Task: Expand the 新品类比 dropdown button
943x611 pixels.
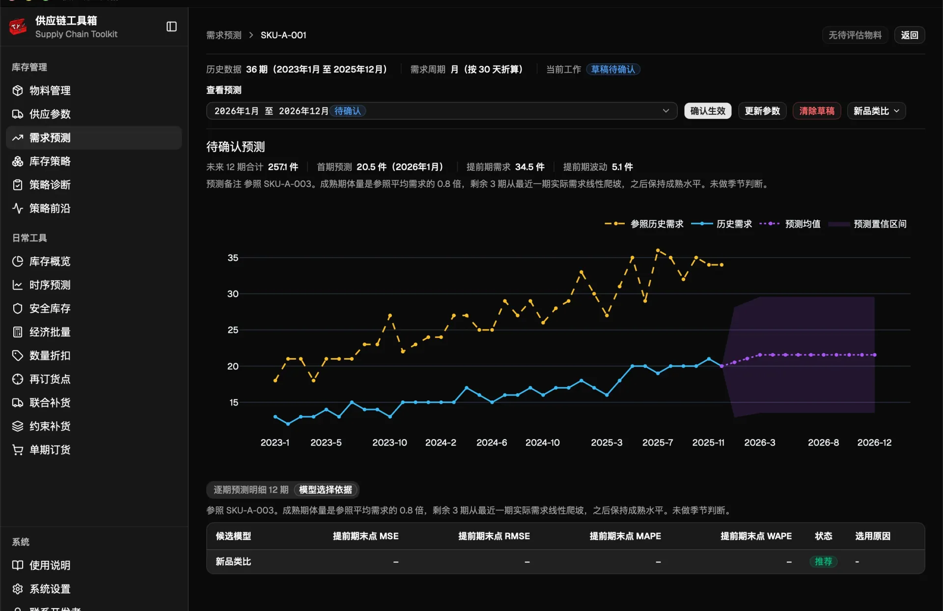Action: (x=876, y=111)
